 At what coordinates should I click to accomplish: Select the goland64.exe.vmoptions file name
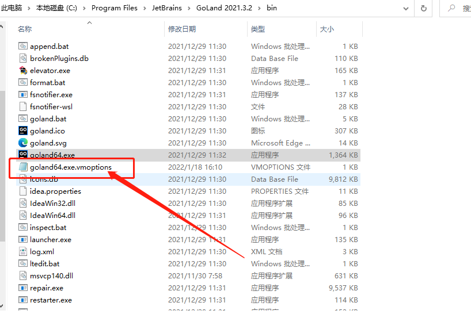click(x=71, y=167)
